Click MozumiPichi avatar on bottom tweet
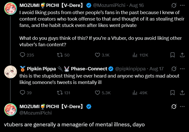The image size is (189, 132). (x=10, y=110)
